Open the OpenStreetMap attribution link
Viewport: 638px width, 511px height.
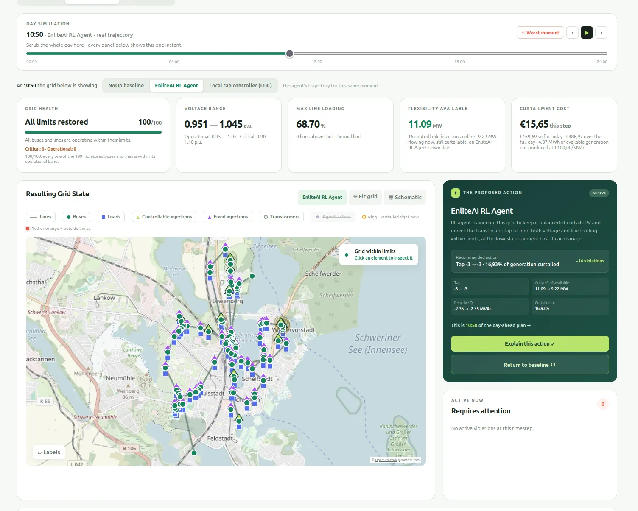(387, 460)
